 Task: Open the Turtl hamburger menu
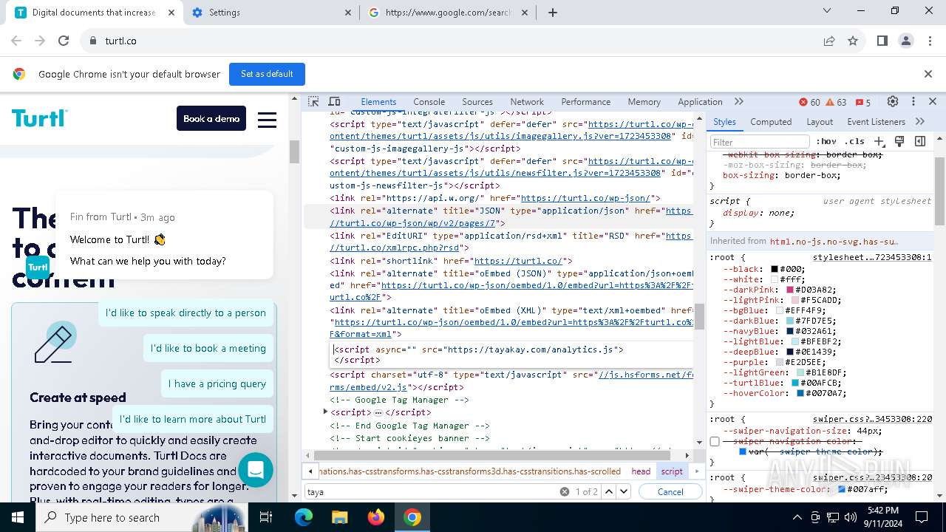click(267, 120)
